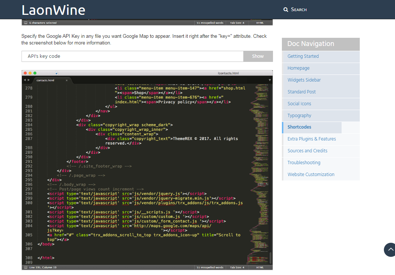Image resolution: width=395 pixels, height=275 pixels.
Task: Open the Widgets Sidebar doc section
Action: coord(304,80)
